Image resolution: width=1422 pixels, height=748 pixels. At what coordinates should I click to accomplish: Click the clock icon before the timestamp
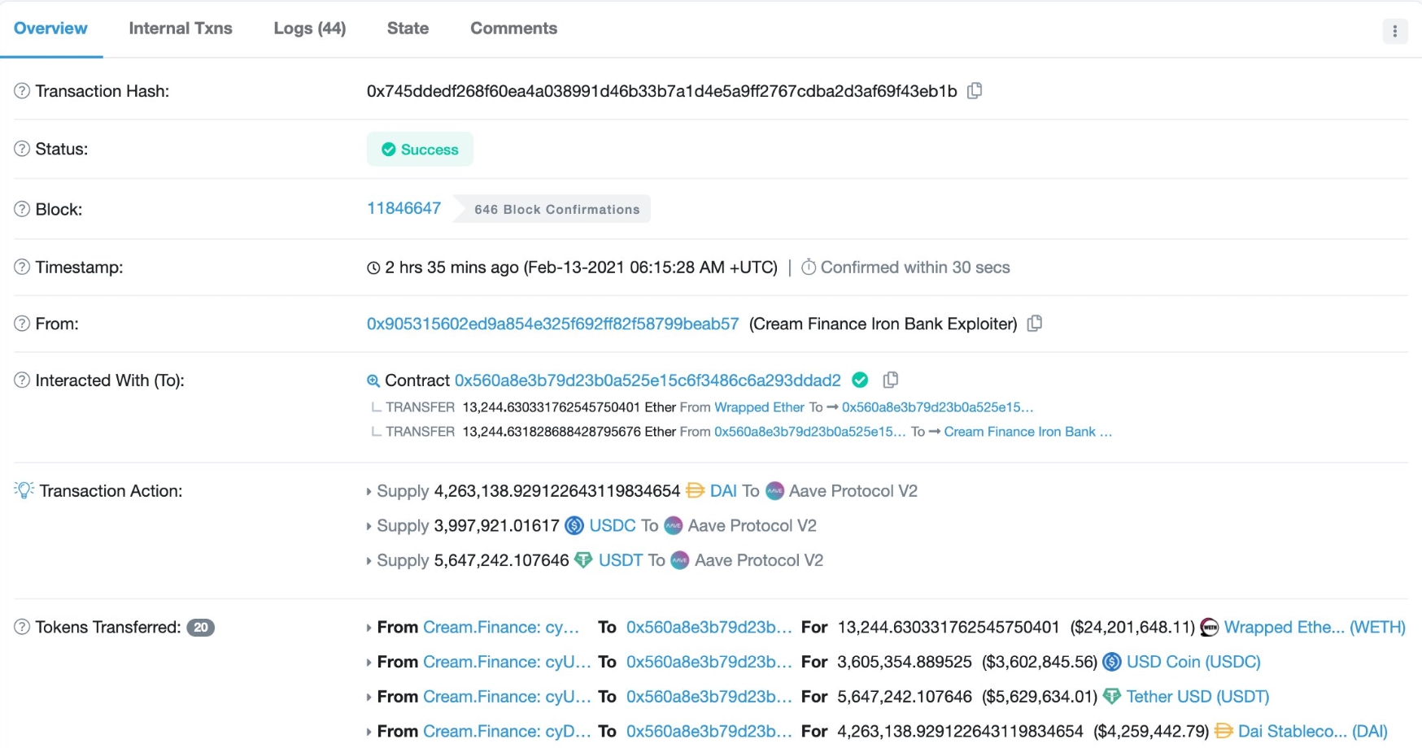373,267
